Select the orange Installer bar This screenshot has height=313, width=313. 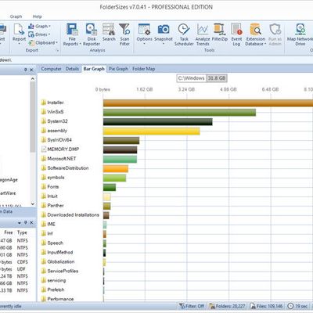click(x=208, y=103)
